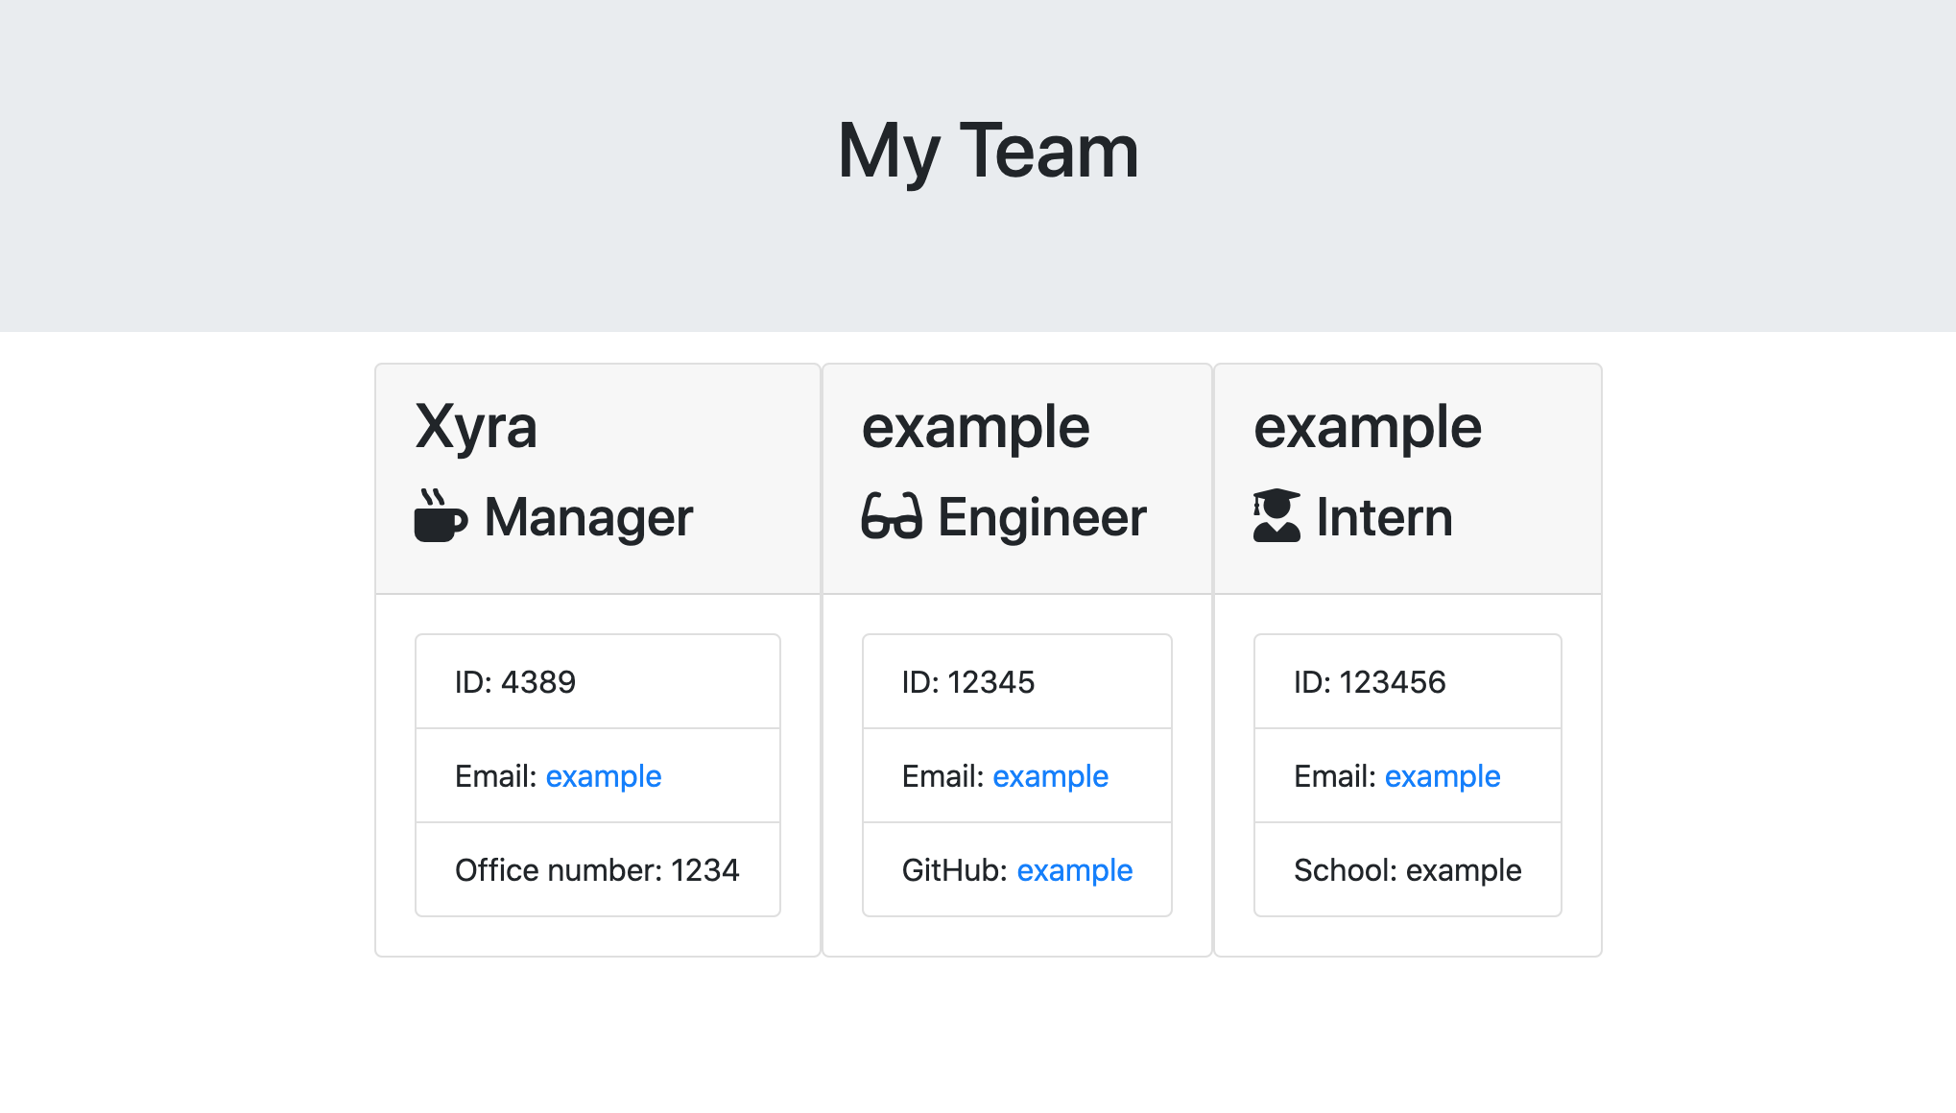The height and width of the screenshot is (1113, 1956).
Task: Click the Engineer card's example name
Action: (x=975, y=428)
